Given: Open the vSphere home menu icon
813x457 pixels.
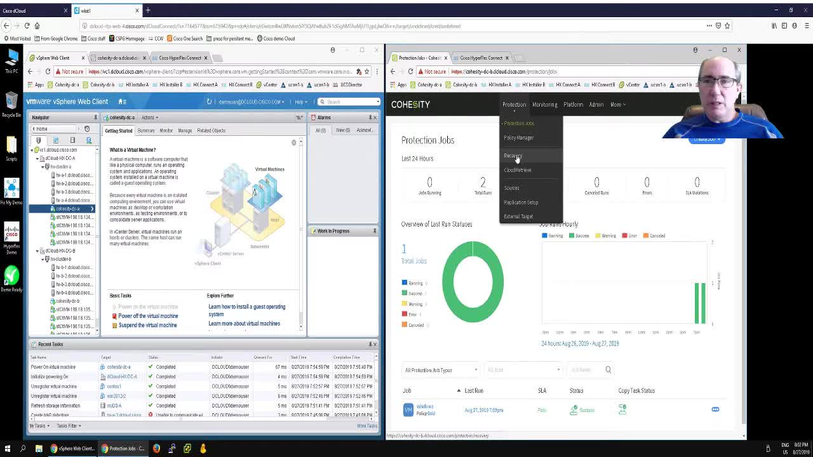Looking at the screenshot, I should 122,102.
